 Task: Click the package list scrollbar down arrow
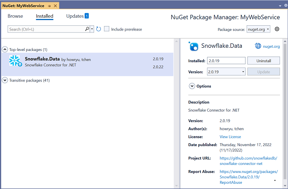coord(176,186)
